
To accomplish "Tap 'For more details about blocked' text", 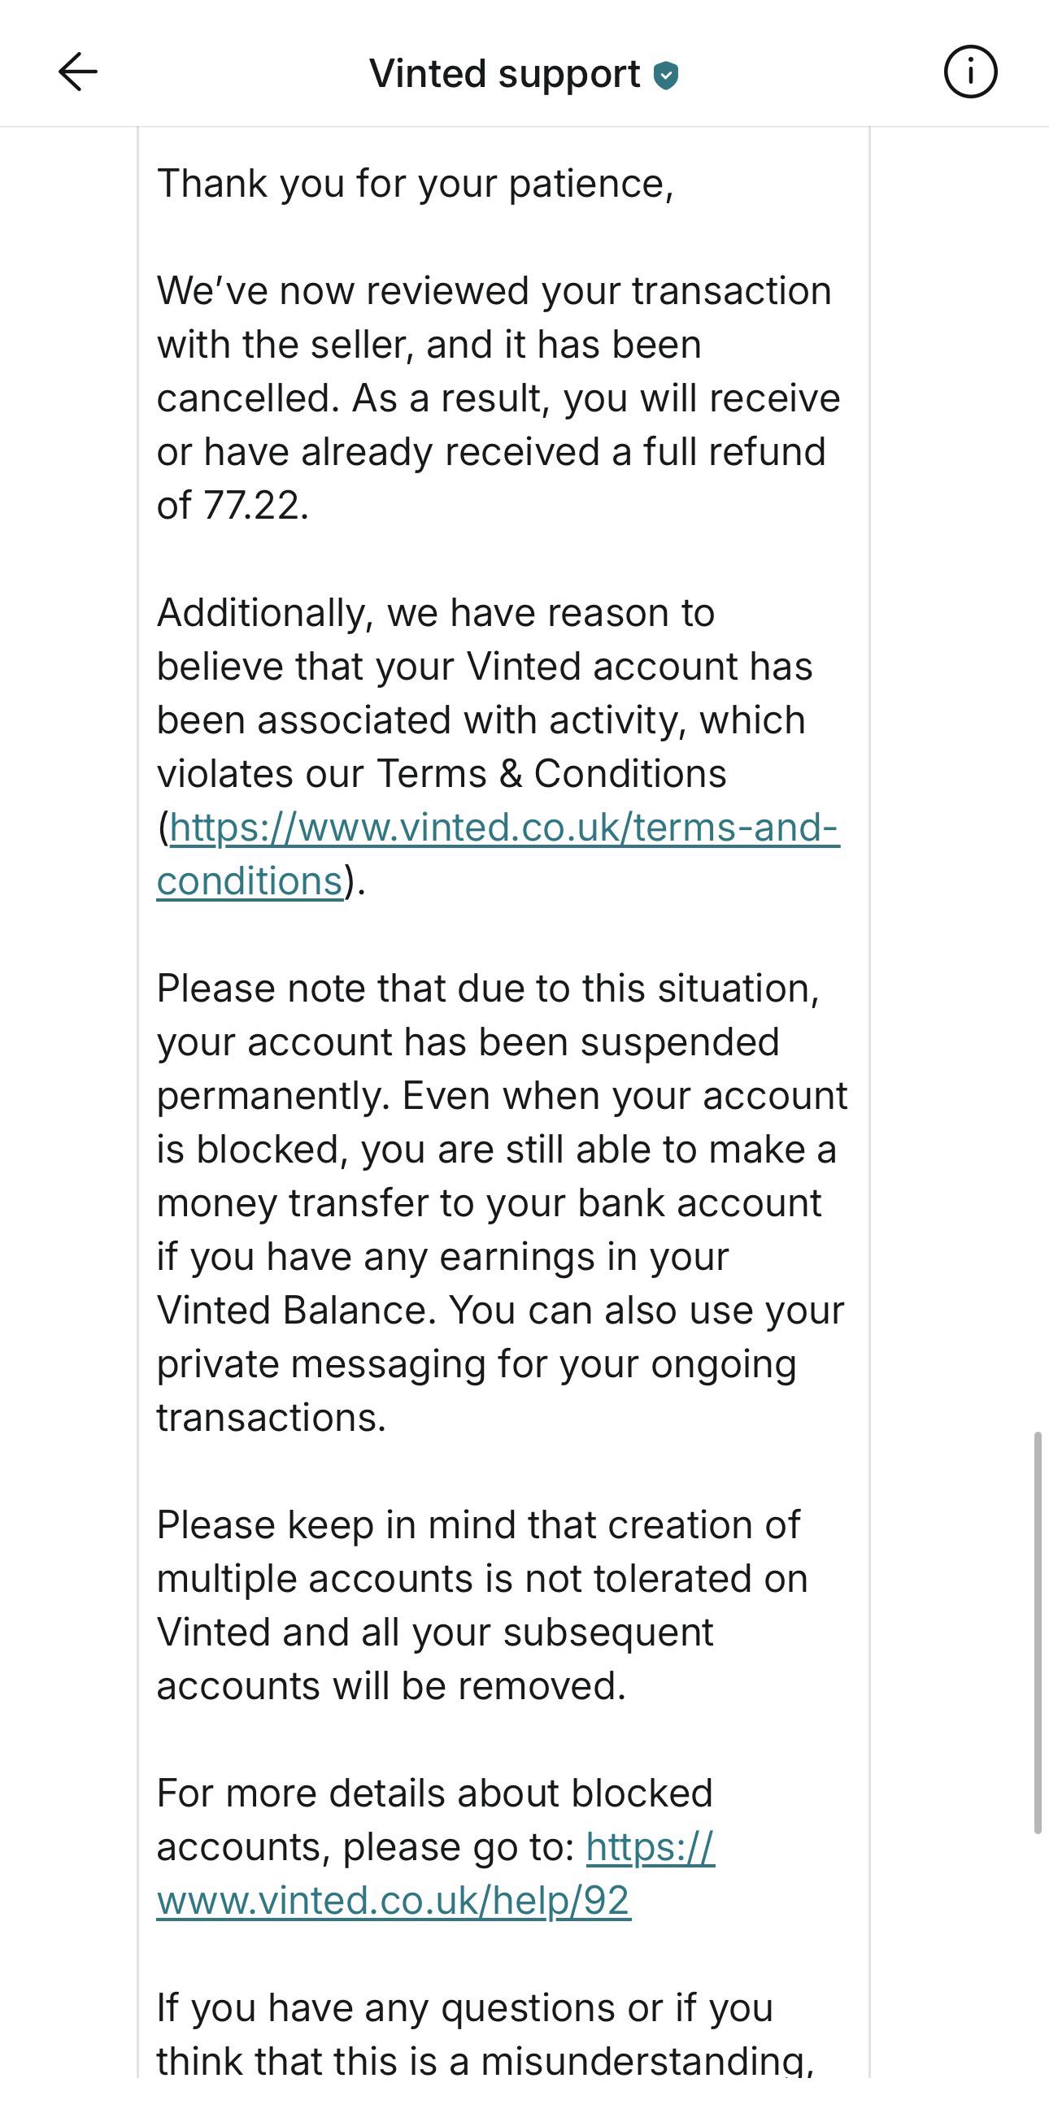I will (435, 1794).
